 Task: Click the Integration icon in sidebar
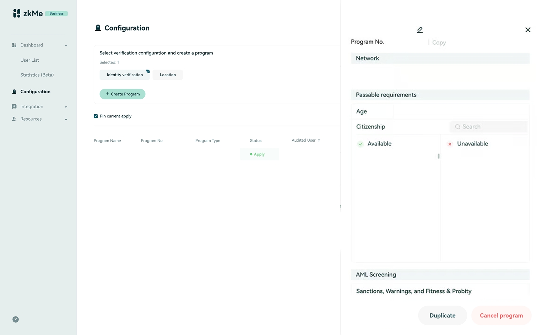(x=14, y=106)
